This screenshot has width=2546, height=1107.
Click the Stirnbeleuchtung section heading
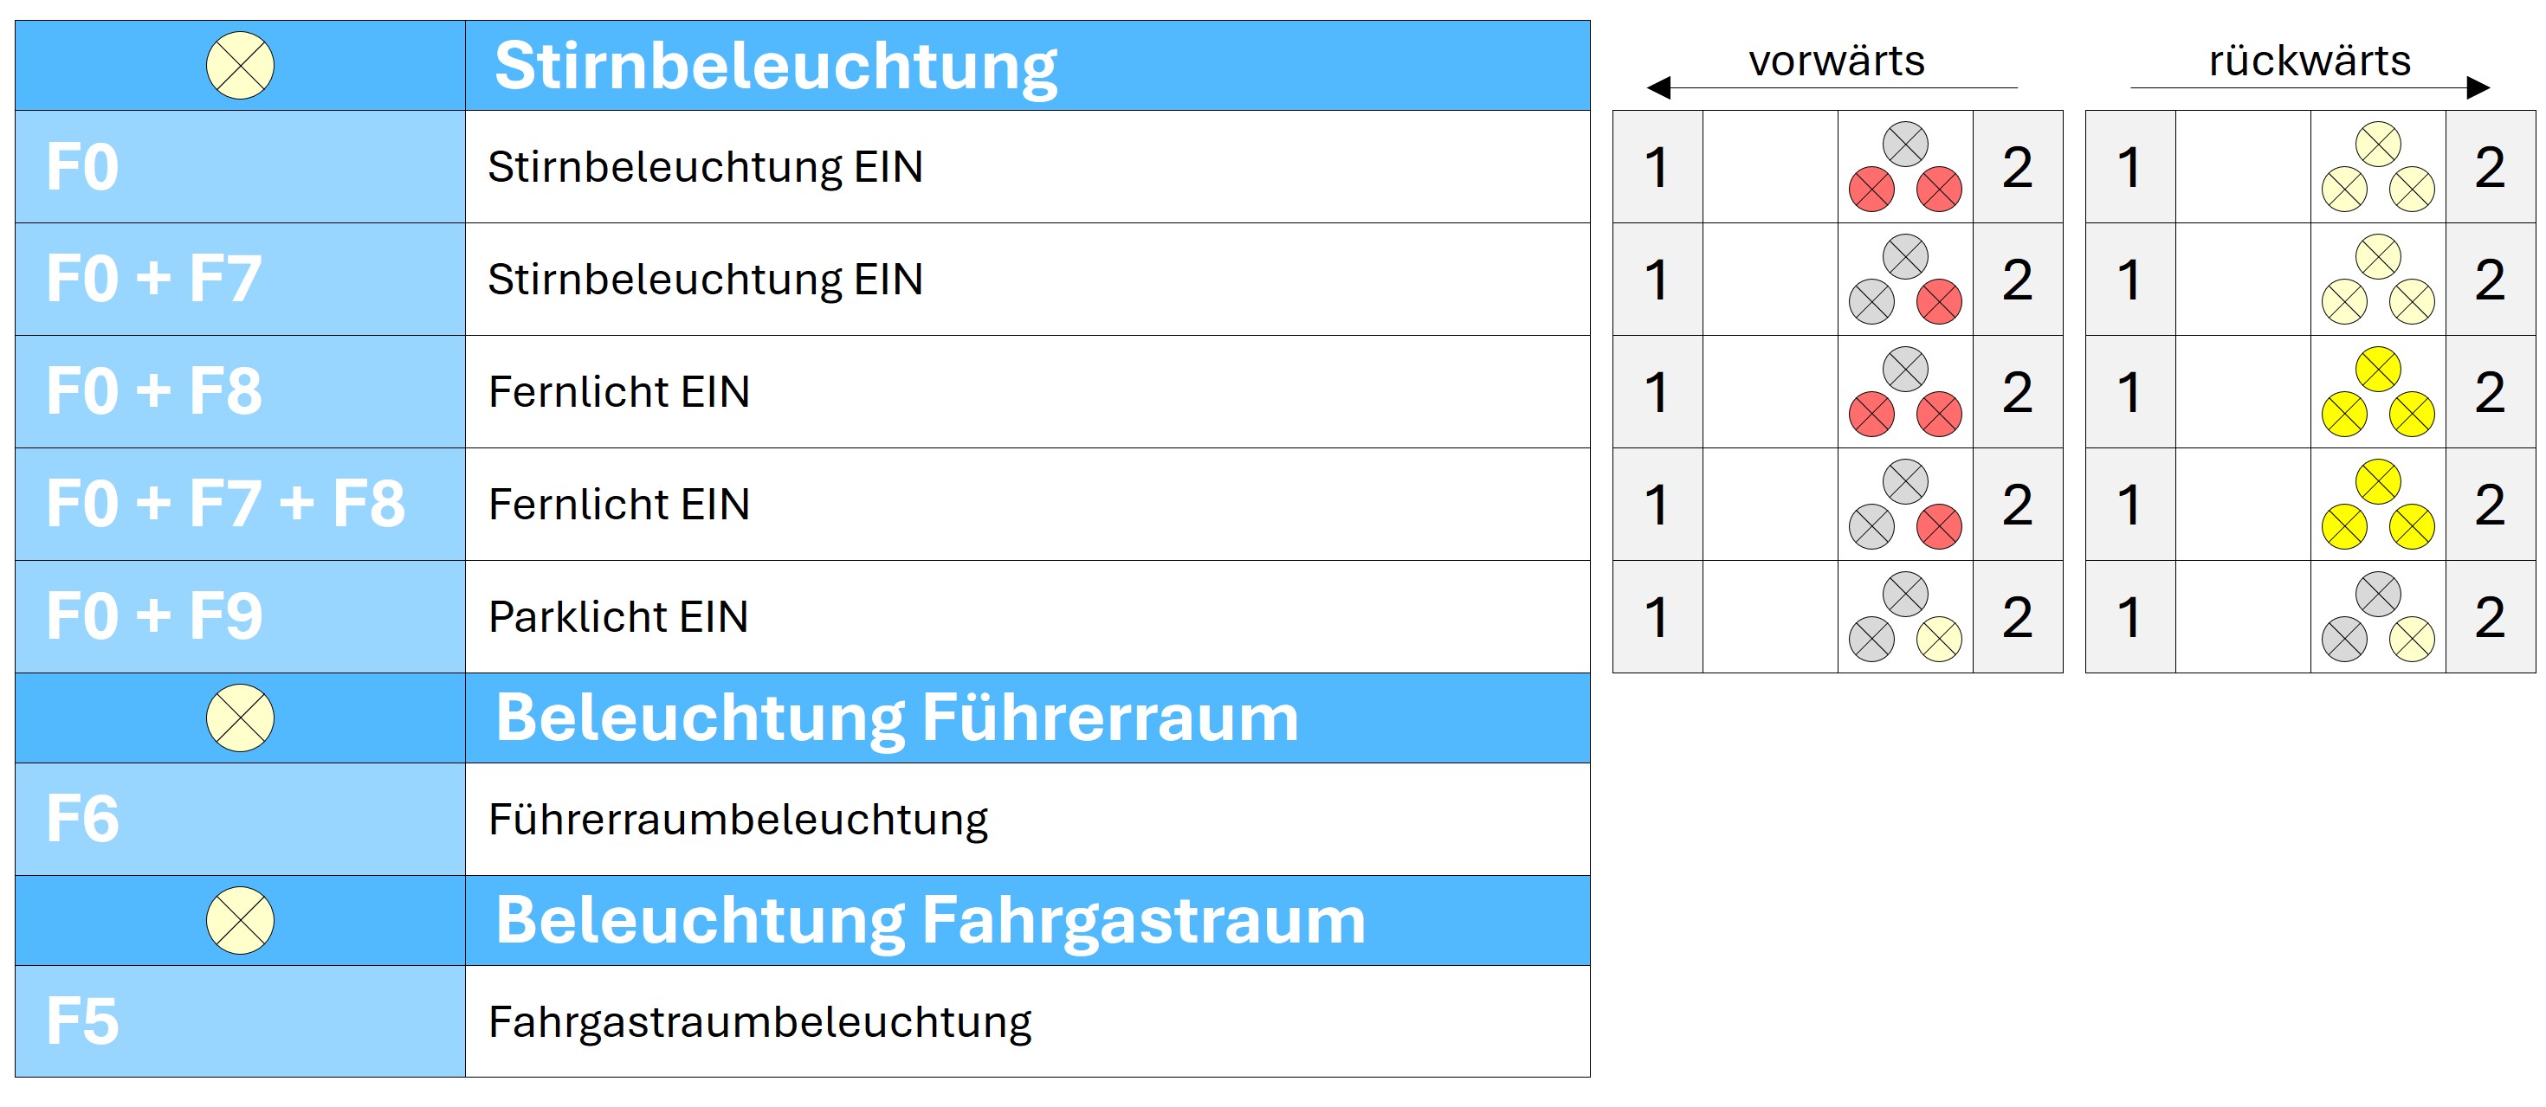coord(776,66)
